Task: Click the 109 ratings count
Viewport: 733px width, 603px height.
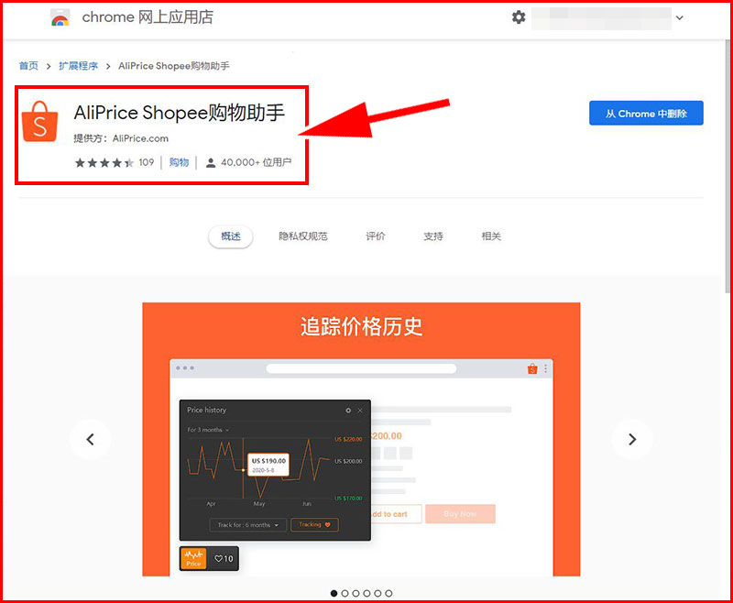Action: (147, 162)
